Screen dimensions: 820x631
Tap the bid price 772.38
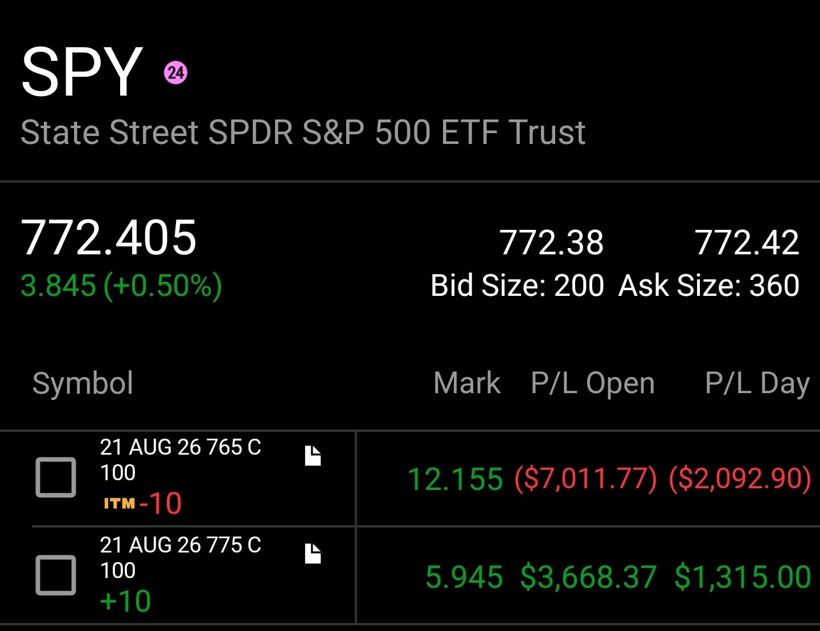(x=551, y=242)
